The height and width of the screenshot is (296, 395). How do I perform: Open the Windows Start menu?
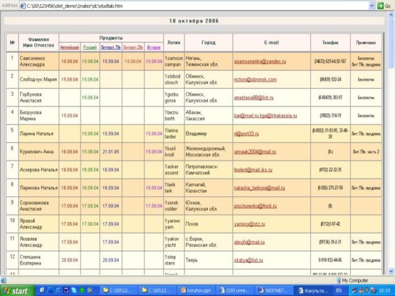(16, 290)
